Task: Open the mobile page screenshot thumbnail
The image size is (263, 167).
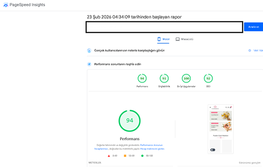Action: coord(220,129)
